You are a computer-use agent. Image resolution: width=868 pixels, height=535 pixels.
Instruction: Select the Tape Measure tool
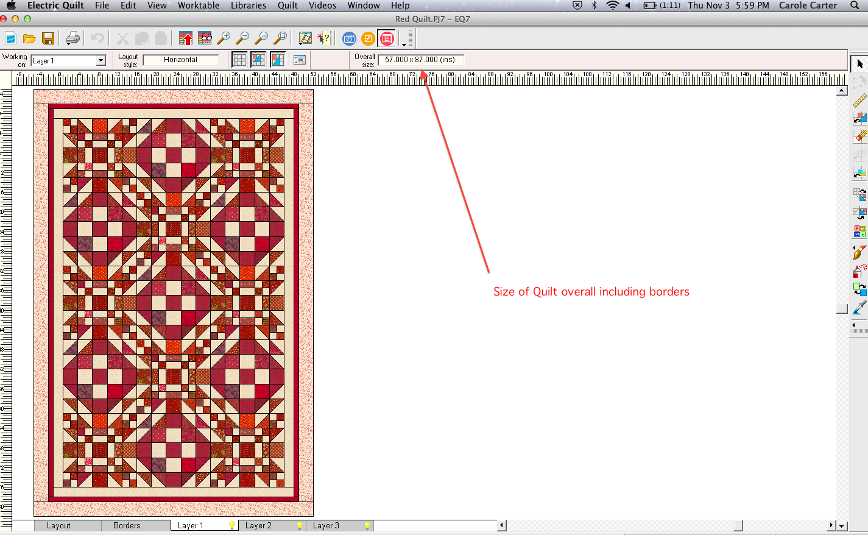[859, 101]
